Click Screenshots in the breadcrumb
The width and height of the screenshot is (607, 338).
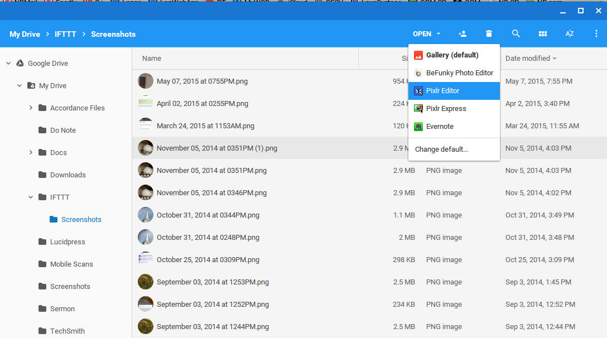pos(113,34)
